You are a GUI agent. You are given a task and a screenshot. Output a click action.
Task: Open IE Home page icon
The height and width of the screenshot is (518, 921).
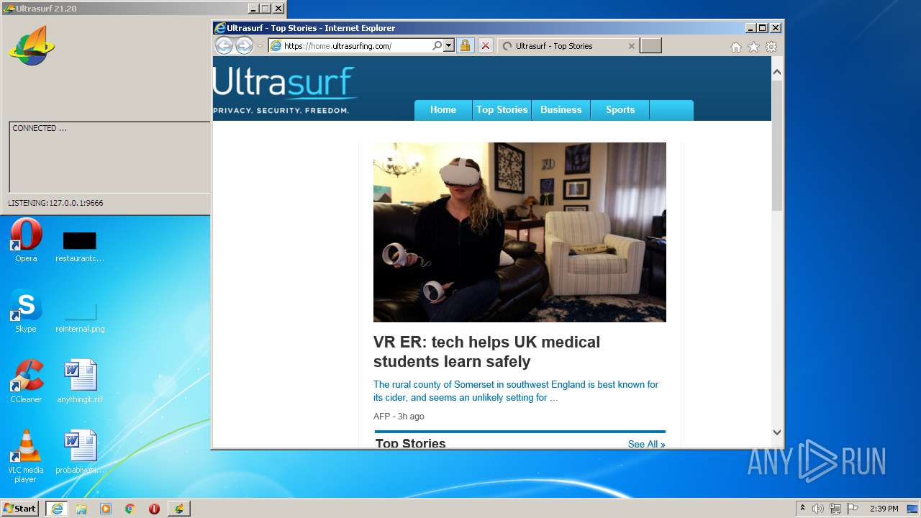[735, 47]
